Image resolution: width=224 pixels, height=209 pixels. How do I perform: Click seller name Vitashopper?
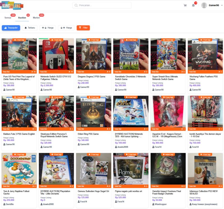160,204
